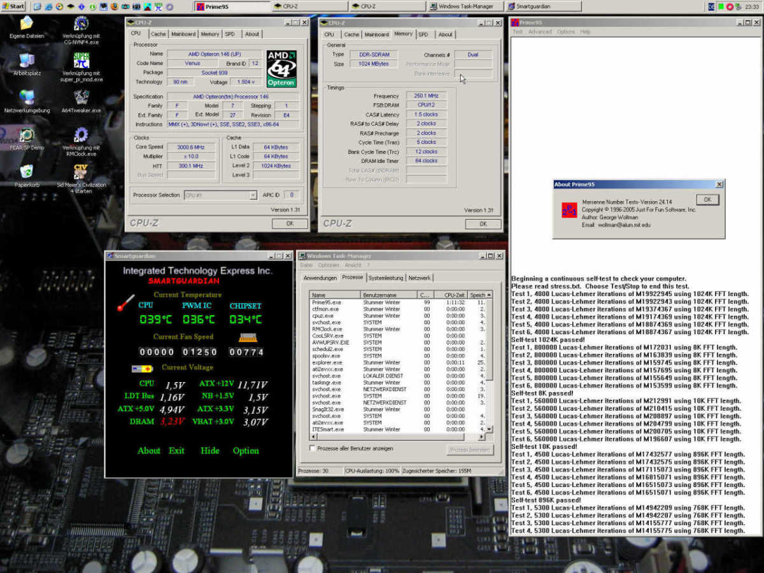Select the RMClock.exe shortcut icon
This screenshot has width=764, height=573.
81,135
